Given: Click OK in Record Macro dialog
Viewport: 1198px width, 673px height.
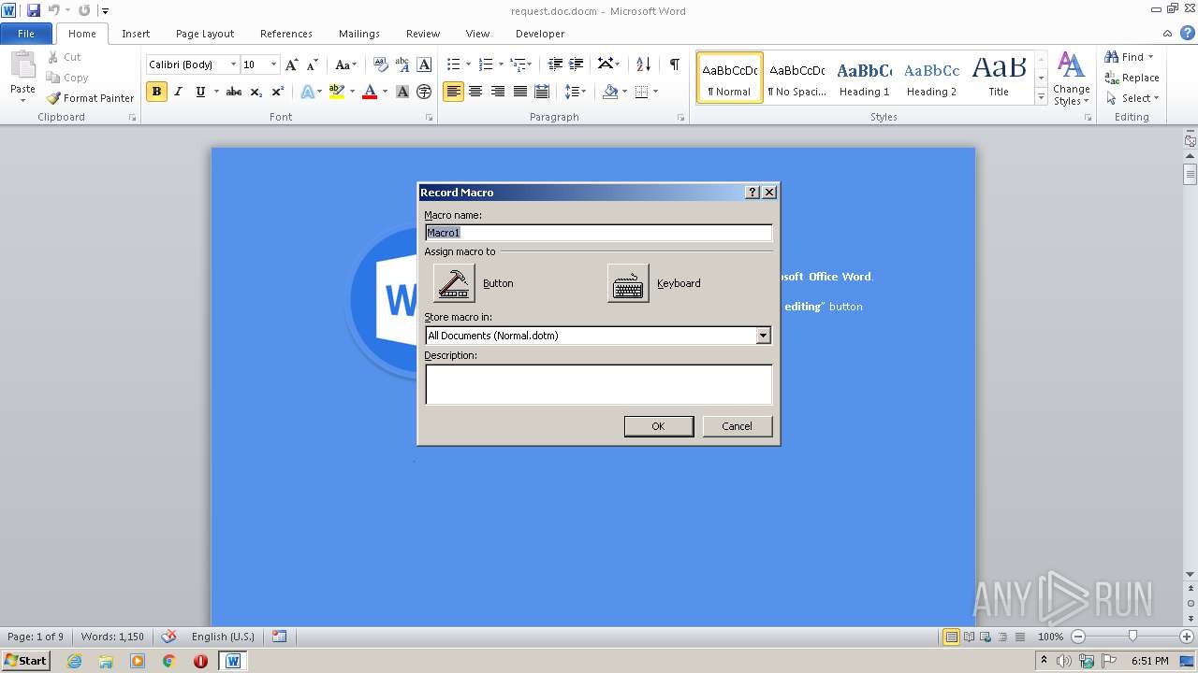Looking at the screenshot, I should point(659,426).
